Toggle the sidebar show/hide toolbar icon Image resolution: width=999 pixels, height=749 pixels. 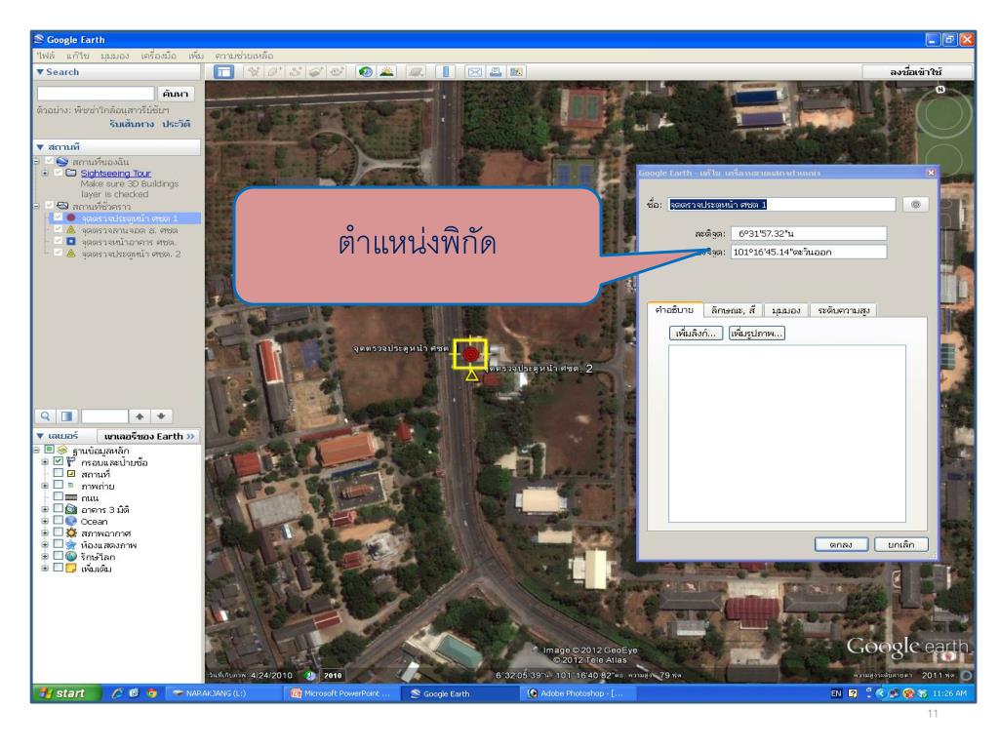(x=223, y=72)
